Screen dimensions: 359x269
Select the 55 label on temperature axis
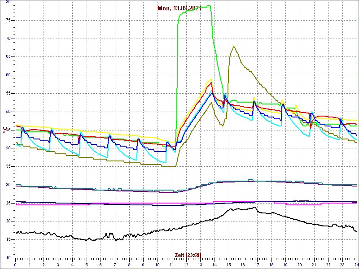pyautogui.click(x=8, y=93)
